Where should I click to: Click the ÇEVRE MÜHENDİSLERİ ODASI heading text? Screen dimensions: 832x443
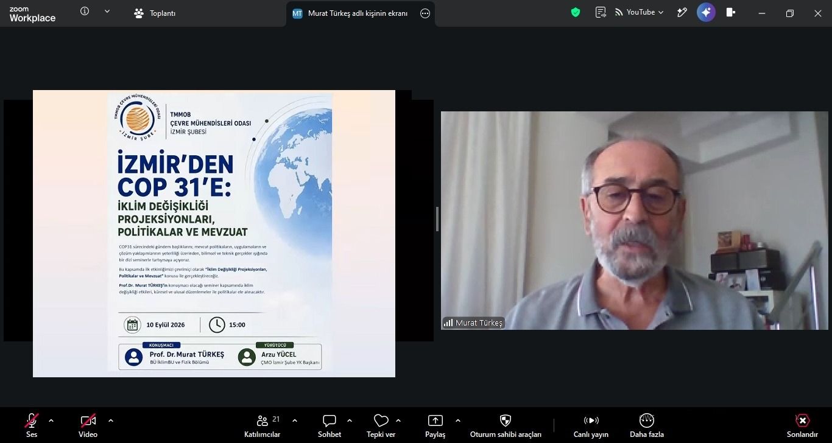(x=211, y=123)
